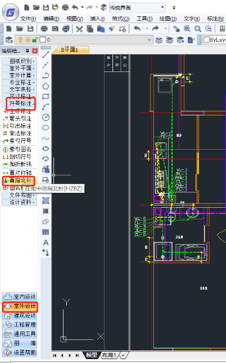The width and height of the screenshot is (226, 363).
Task: Click the GstarCAD application logo button
Action: click(x=10, y=12)
